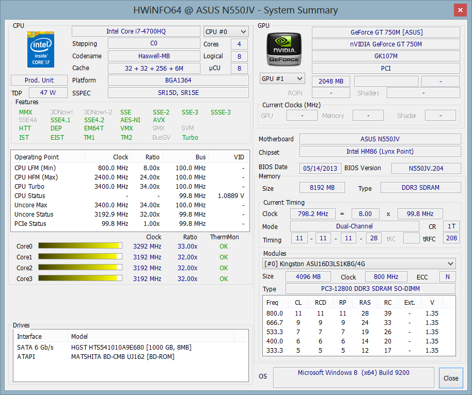The height and width of the screenshot is (395, 472).
Task: Click the BGA1364 platform field
Action: pos(178,80)
